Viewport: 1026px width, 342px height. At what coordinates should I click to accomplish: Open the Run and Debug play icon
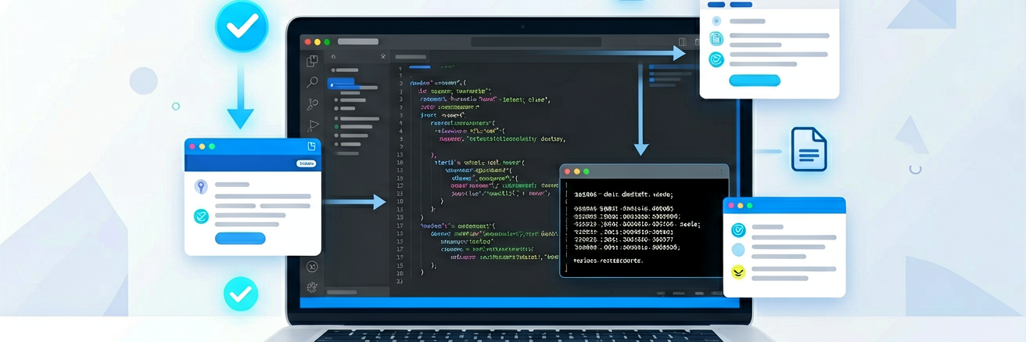coord(313,125)
